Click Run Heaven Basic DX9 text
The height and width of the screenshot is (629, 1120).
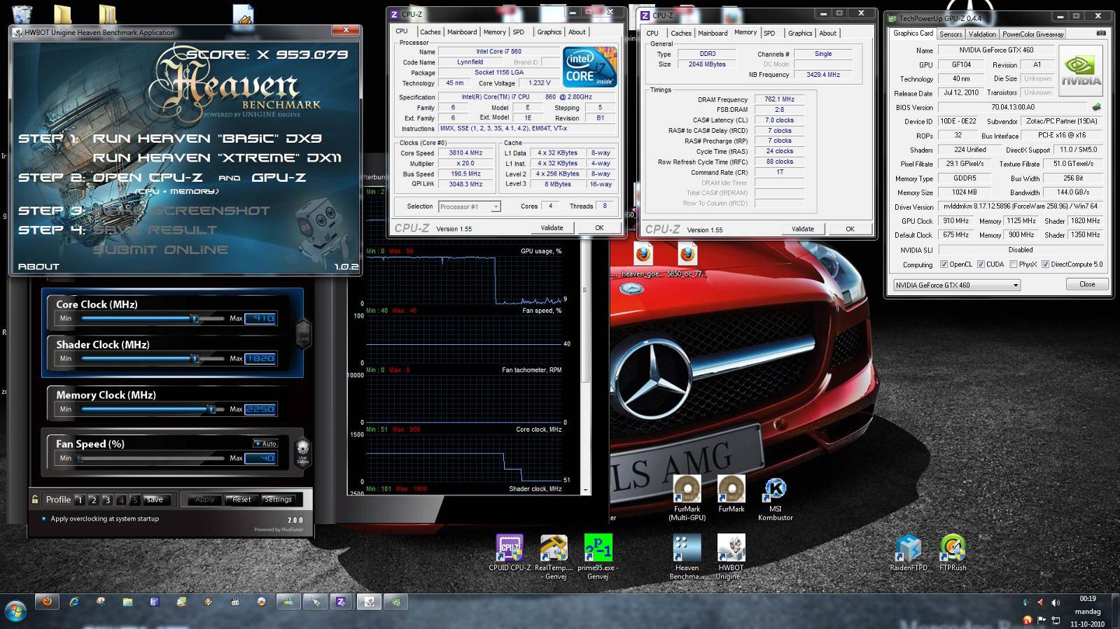(207, 139)
